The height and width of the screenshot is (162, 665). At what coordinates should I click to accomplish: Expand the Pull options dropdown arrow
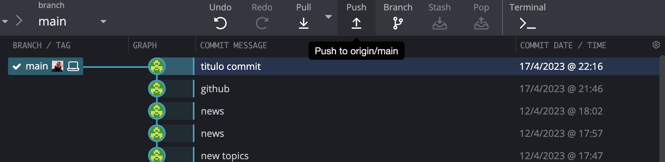(x=328, y=17)
